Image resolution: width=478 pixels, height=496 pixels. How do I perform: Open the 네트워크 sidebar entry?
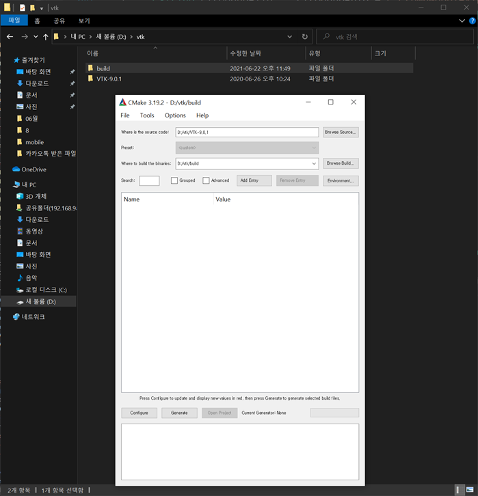(29, 316)
